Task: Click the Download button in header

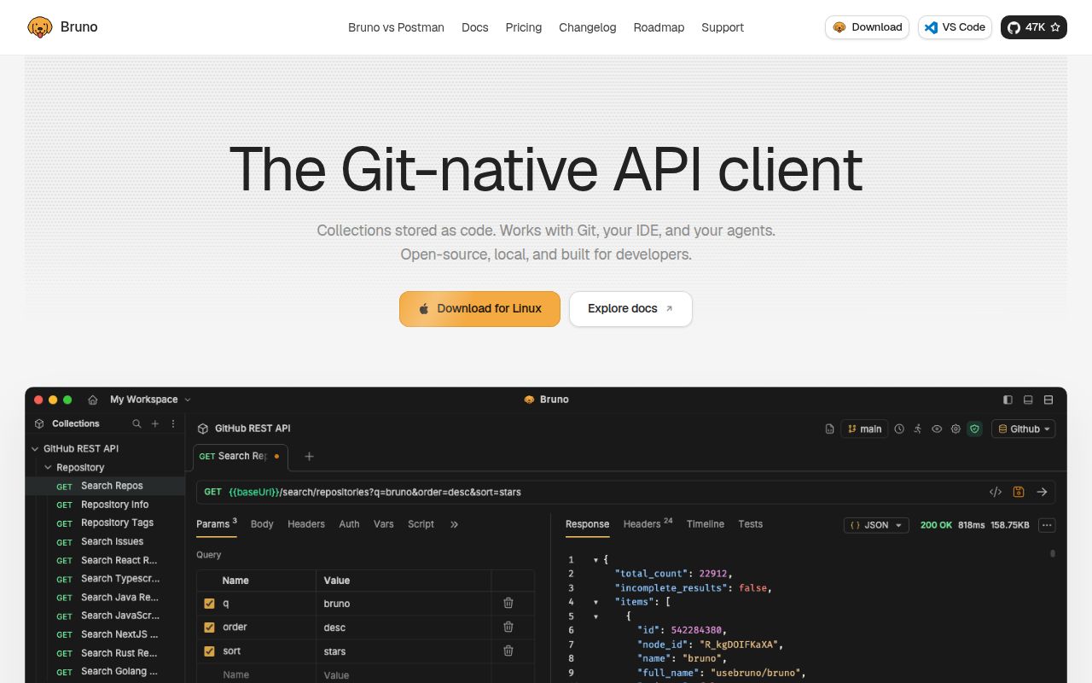Action: click(867, 27)
